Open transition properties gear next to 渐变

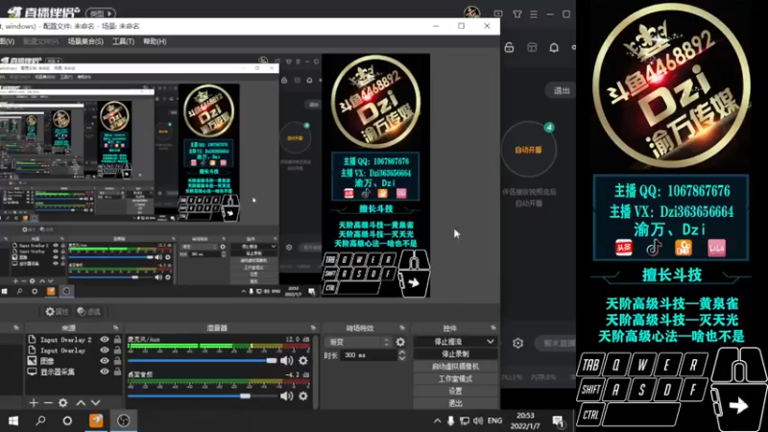(400, 343)
